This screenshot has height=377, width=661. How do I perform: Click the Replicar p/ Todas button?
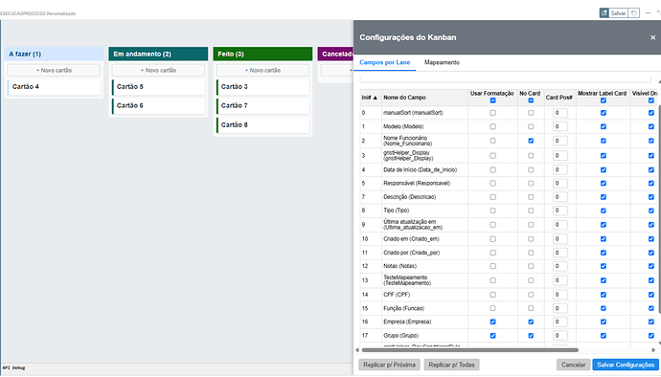[451, 365]
